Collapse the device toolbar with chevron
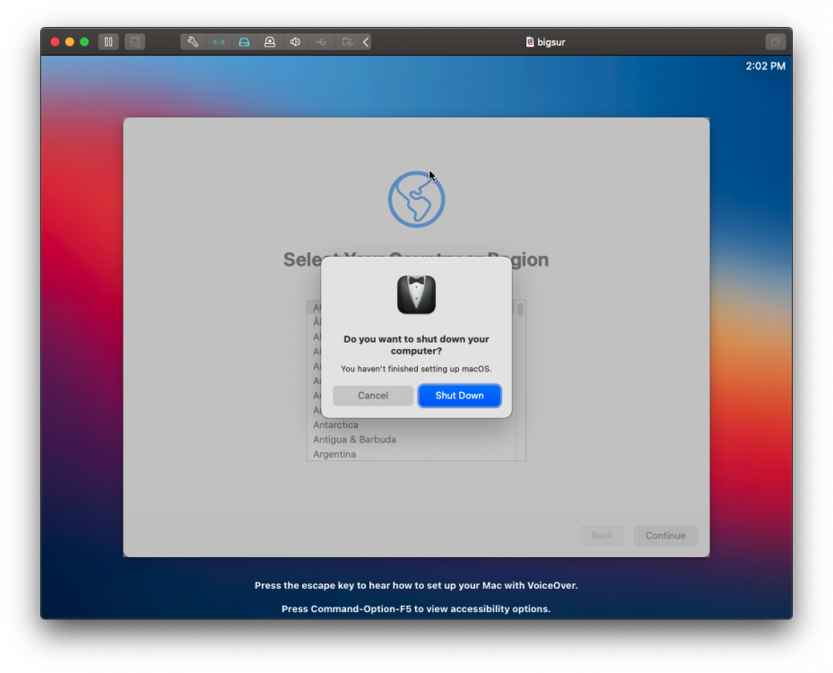833x673 pixels. [x=366, y=42]
